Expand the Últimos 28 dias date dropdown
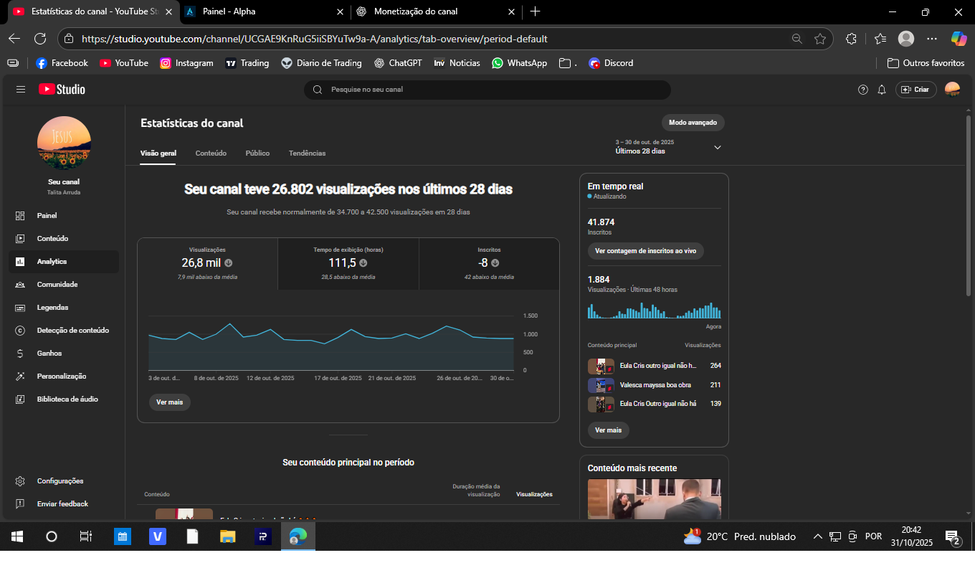This screenshot has height=568, width=975. click(717, 147)
